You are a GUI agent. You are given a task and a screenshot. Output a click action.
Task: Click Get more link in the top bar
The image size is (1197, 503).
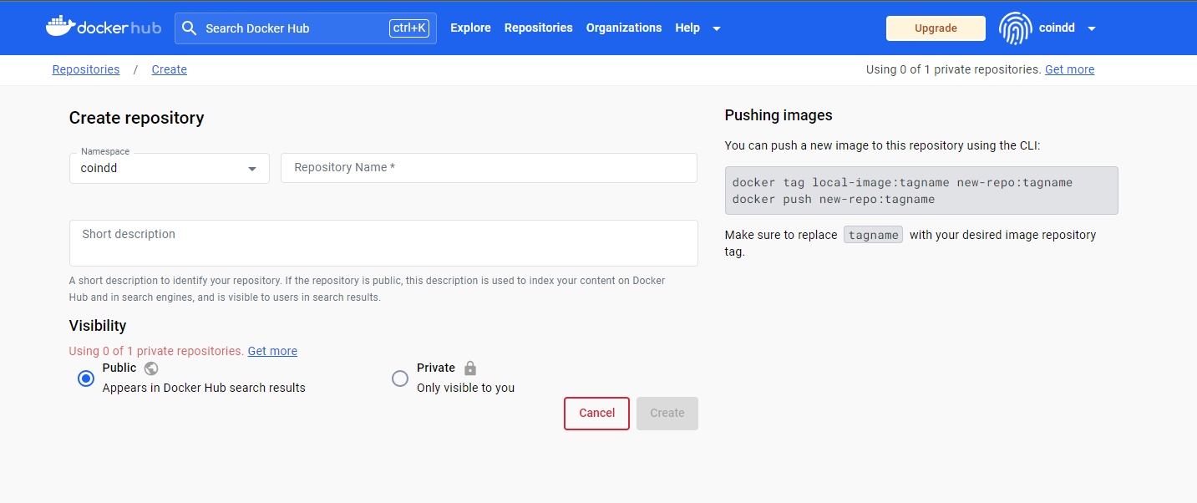[1069, 69]
